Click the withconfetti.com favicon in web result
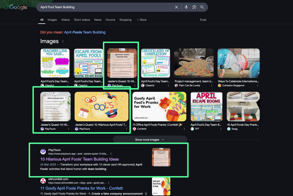Viewport: 293px width, 196px height. [x=43, y=181]
